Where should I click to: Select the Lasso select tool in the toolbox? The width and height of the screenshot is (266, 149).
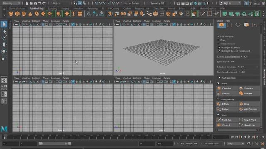[4, 31]
